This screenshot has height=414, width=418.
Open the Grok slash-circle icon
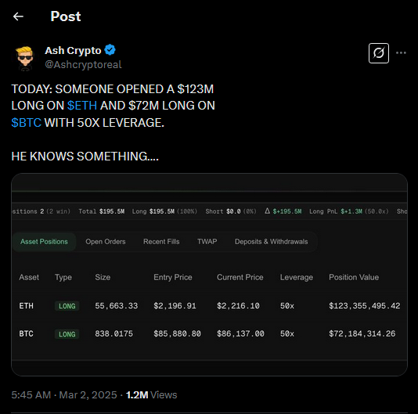coord(379,53)
